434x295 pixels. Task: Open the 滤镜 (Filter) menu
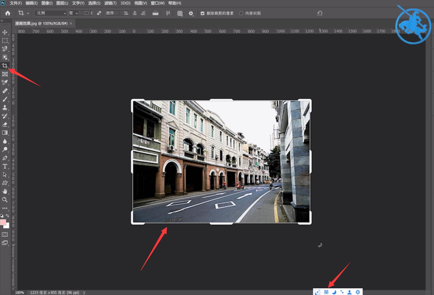(x=110, y=3)
